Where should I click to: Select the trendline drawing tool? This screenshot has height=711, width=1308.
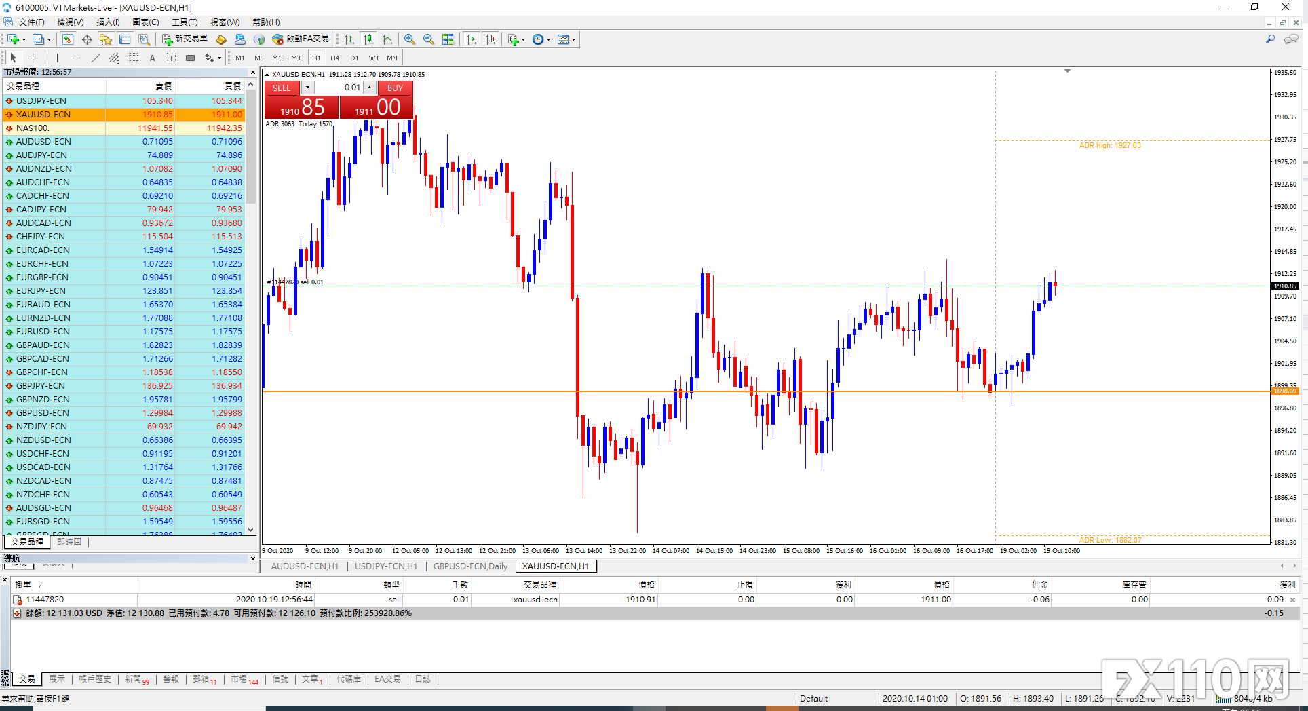tap(96, 58)
